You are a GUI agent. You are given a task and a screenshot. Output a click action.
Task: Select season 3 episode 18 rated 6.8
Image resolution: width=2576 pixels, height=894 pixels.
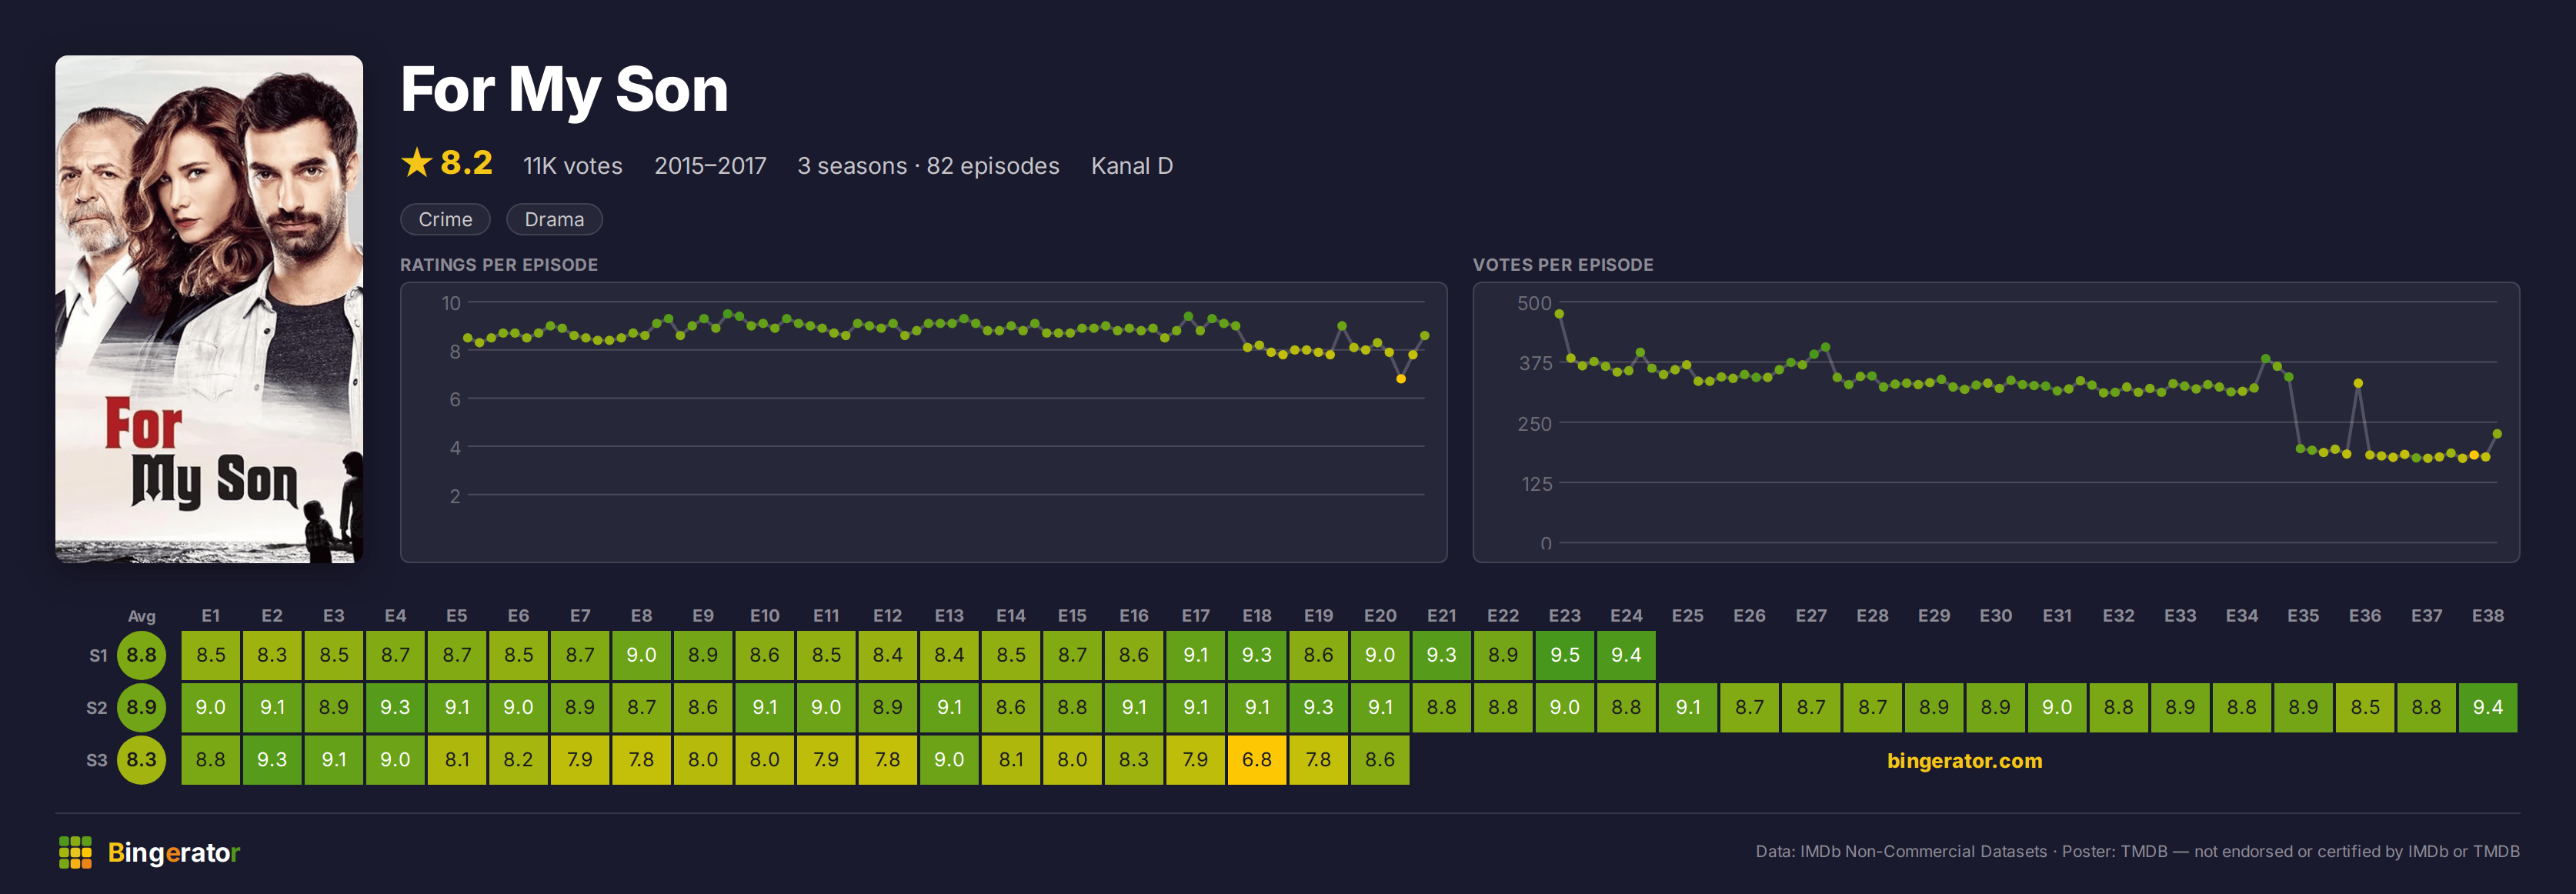1257,759
